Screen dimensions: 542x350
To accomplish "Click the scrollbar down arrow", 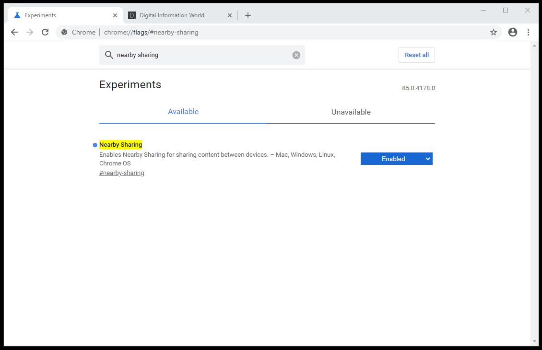I will click(x=535, y=341).
